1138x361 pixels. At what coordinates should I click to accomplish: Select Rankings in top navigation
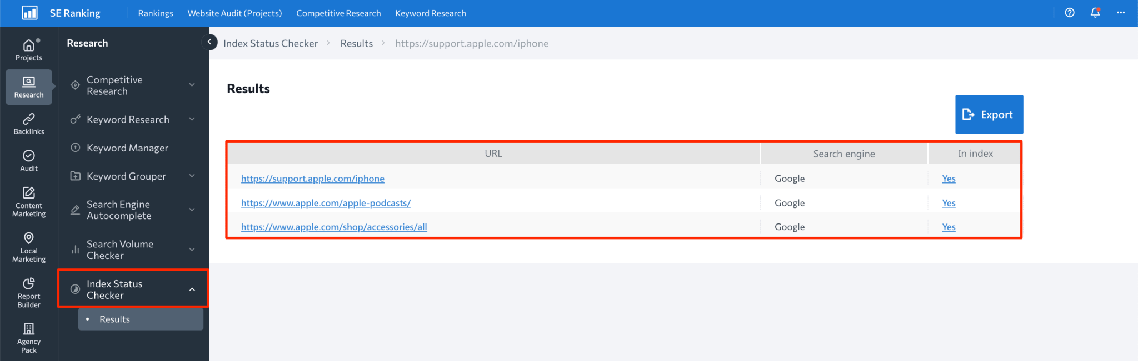156,13
